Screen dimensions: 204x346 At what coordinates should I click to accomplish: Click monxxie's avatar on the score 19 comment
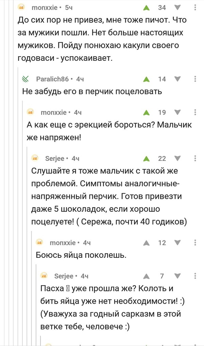tap(31, 112)
